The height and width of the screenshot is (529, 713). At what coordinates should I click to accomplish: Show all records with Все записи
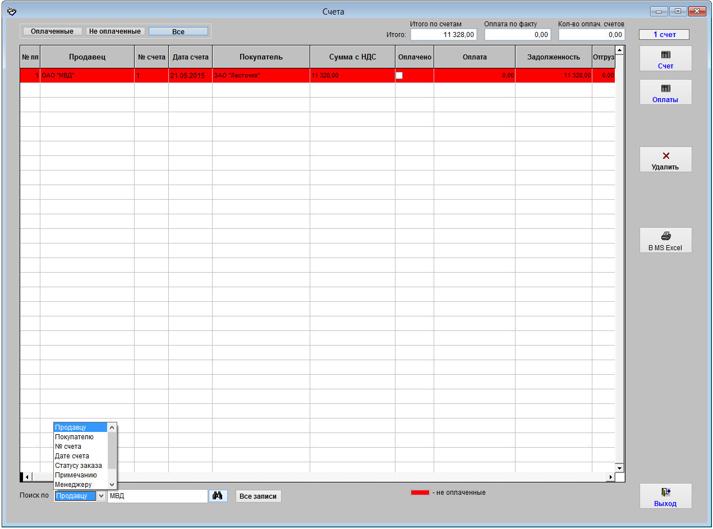pyautogui.click(x=258, y=496)
